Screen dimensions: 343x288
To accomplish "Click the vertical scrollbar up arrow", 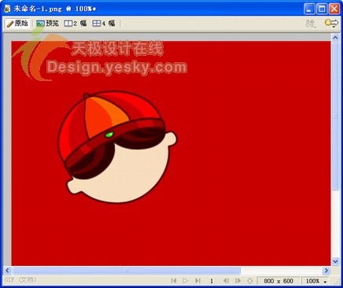I will tap(335, 38).
